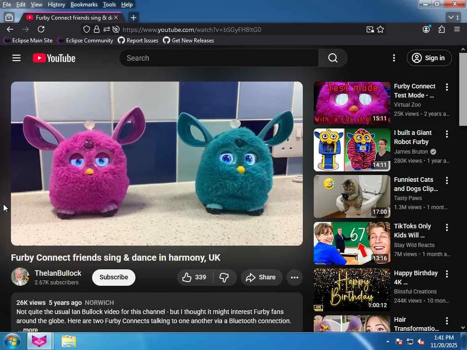Toggle picture-in-picture icon in address bar
467x350 pixels.
pos(370,30)
